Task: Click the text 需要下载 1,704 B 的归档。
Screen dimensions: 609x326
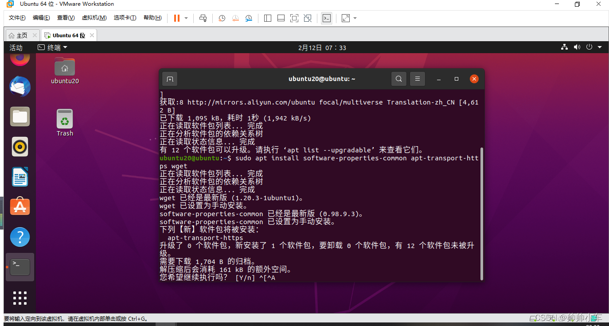Action: [x=207, y=262]
